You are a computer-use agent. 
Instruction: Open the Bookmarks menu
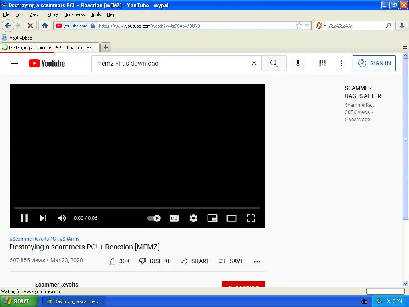click(74, 14)
